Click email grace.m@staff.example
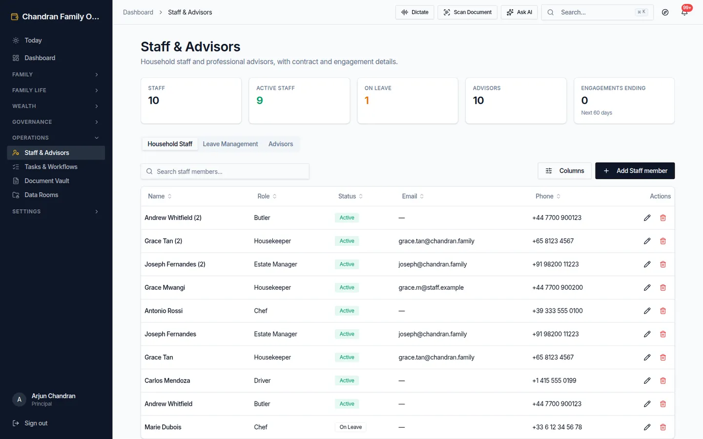The width and height of the screenshot is (703, 439). (x=431, y=288)
